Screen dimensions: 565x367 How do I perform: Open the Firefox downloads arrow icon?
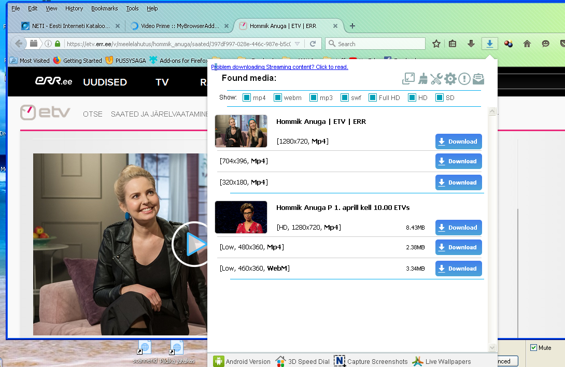[x=471, y=44]
